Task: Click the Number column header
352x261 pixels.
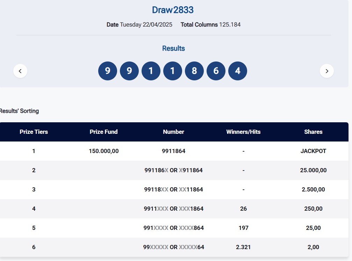Action: pyautogui.click(x=173, y=132)
